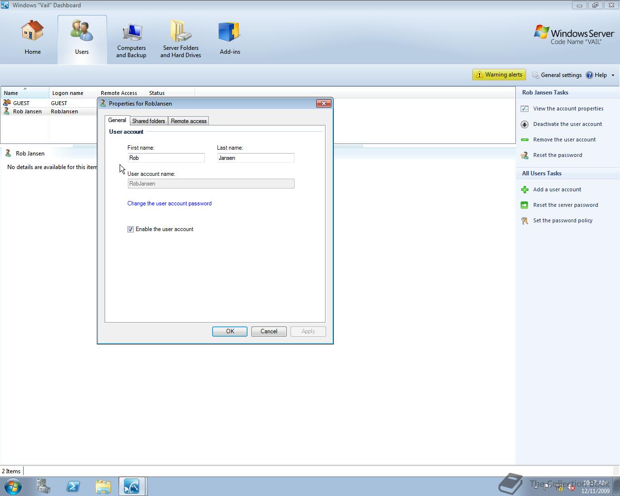This screenshot has height=496, width=620.
Task: Switch to the General tab
Action: pos(117,120)
